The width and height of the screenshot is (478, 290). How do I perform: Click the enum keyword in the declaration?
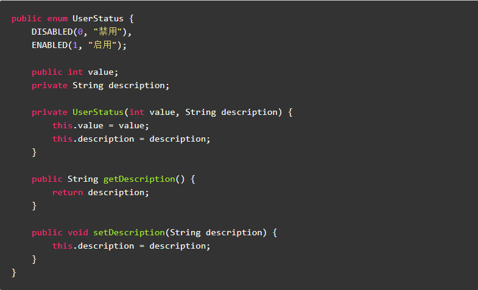pos(57,18)
